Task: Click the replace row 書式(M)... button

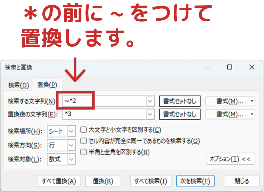Action: coord(227,114)
